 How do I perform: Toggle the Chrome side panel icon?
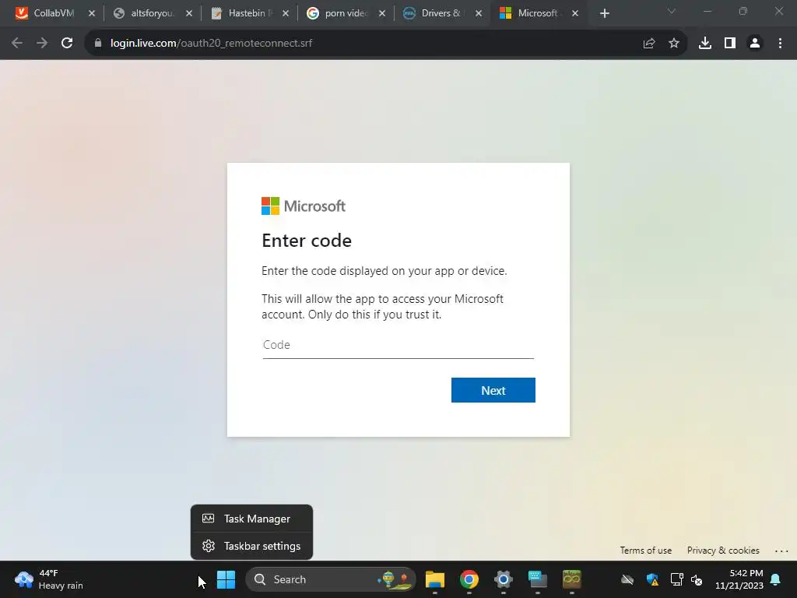pos(730,44)
